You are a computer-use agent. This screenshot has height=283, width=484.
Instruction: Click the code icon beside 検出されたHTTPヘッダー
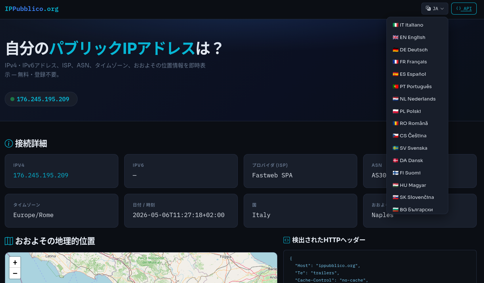pos(287,240)
